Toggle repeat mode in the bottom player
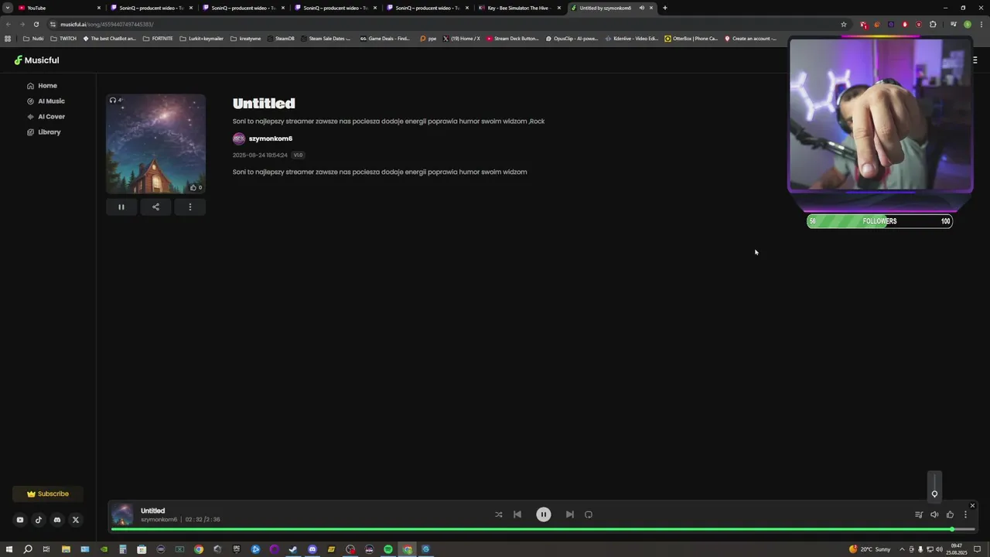The width and height of the screenshot is (990, 557). tap(589, 514)
